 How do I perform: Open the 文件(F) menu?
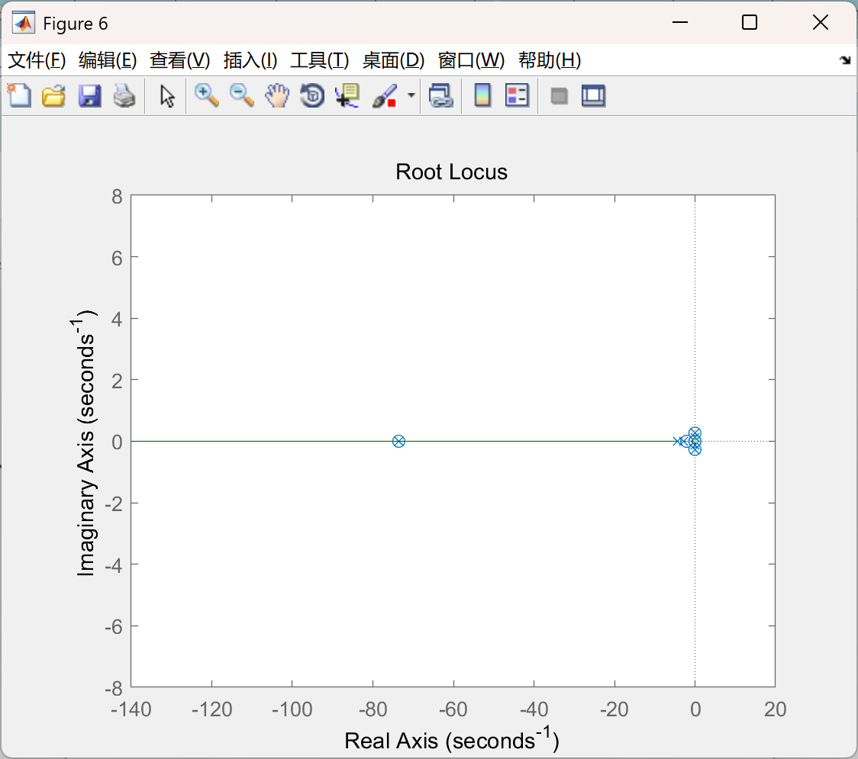37,60
